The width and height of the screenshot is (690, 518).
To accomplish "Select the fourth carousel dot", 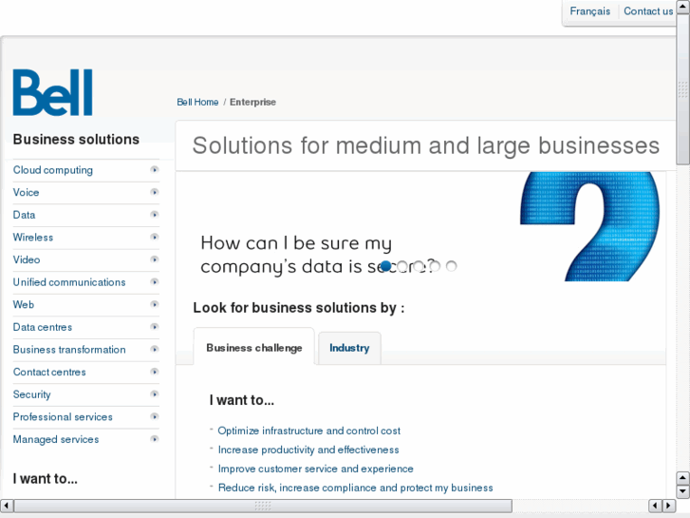I will 435,266.
